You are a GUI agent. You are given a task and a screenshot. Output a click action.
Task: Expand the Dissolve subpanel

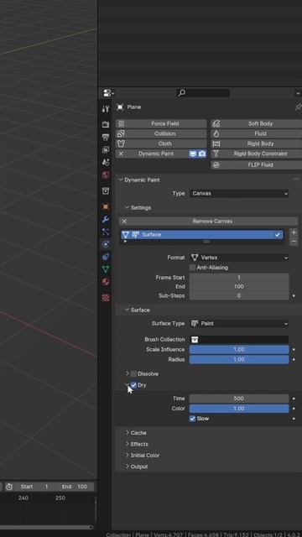pyautogui.click(x=127, y=373)
